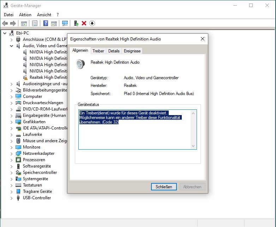Image resolution: width=276 pixels, height=227 pixels.
Task: Click the Netzwerkadapter category icon
Action: (x=18, y=153)
